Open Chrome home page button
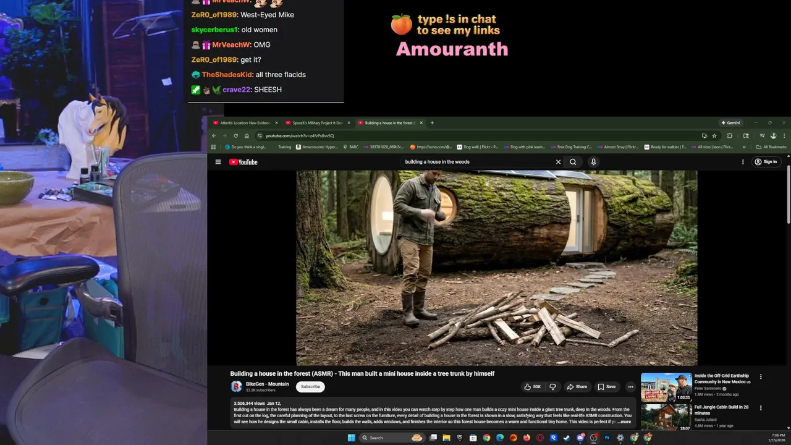 coord(247,136)
